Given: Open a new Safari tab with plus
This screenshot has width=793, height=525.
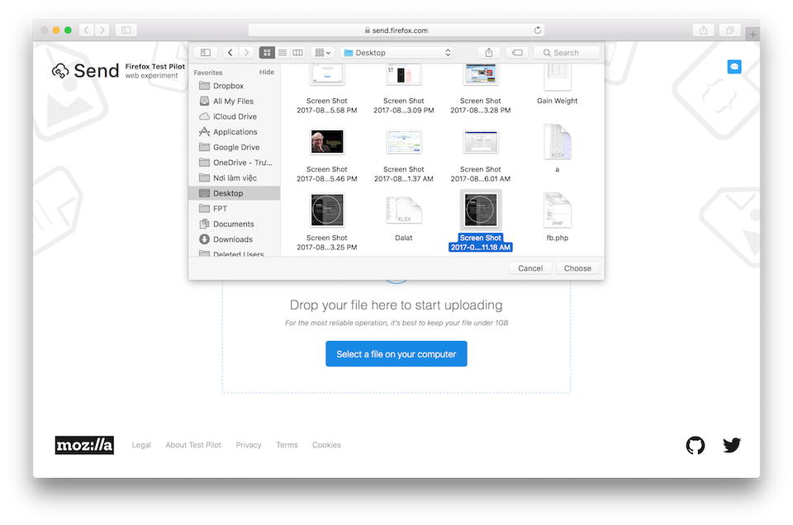Looking at the screenshot, I should click(x=753, y=35).
